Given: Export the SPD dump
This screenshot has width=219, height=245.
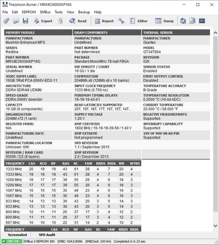Looking at the screenshot, I should point(43,21).
